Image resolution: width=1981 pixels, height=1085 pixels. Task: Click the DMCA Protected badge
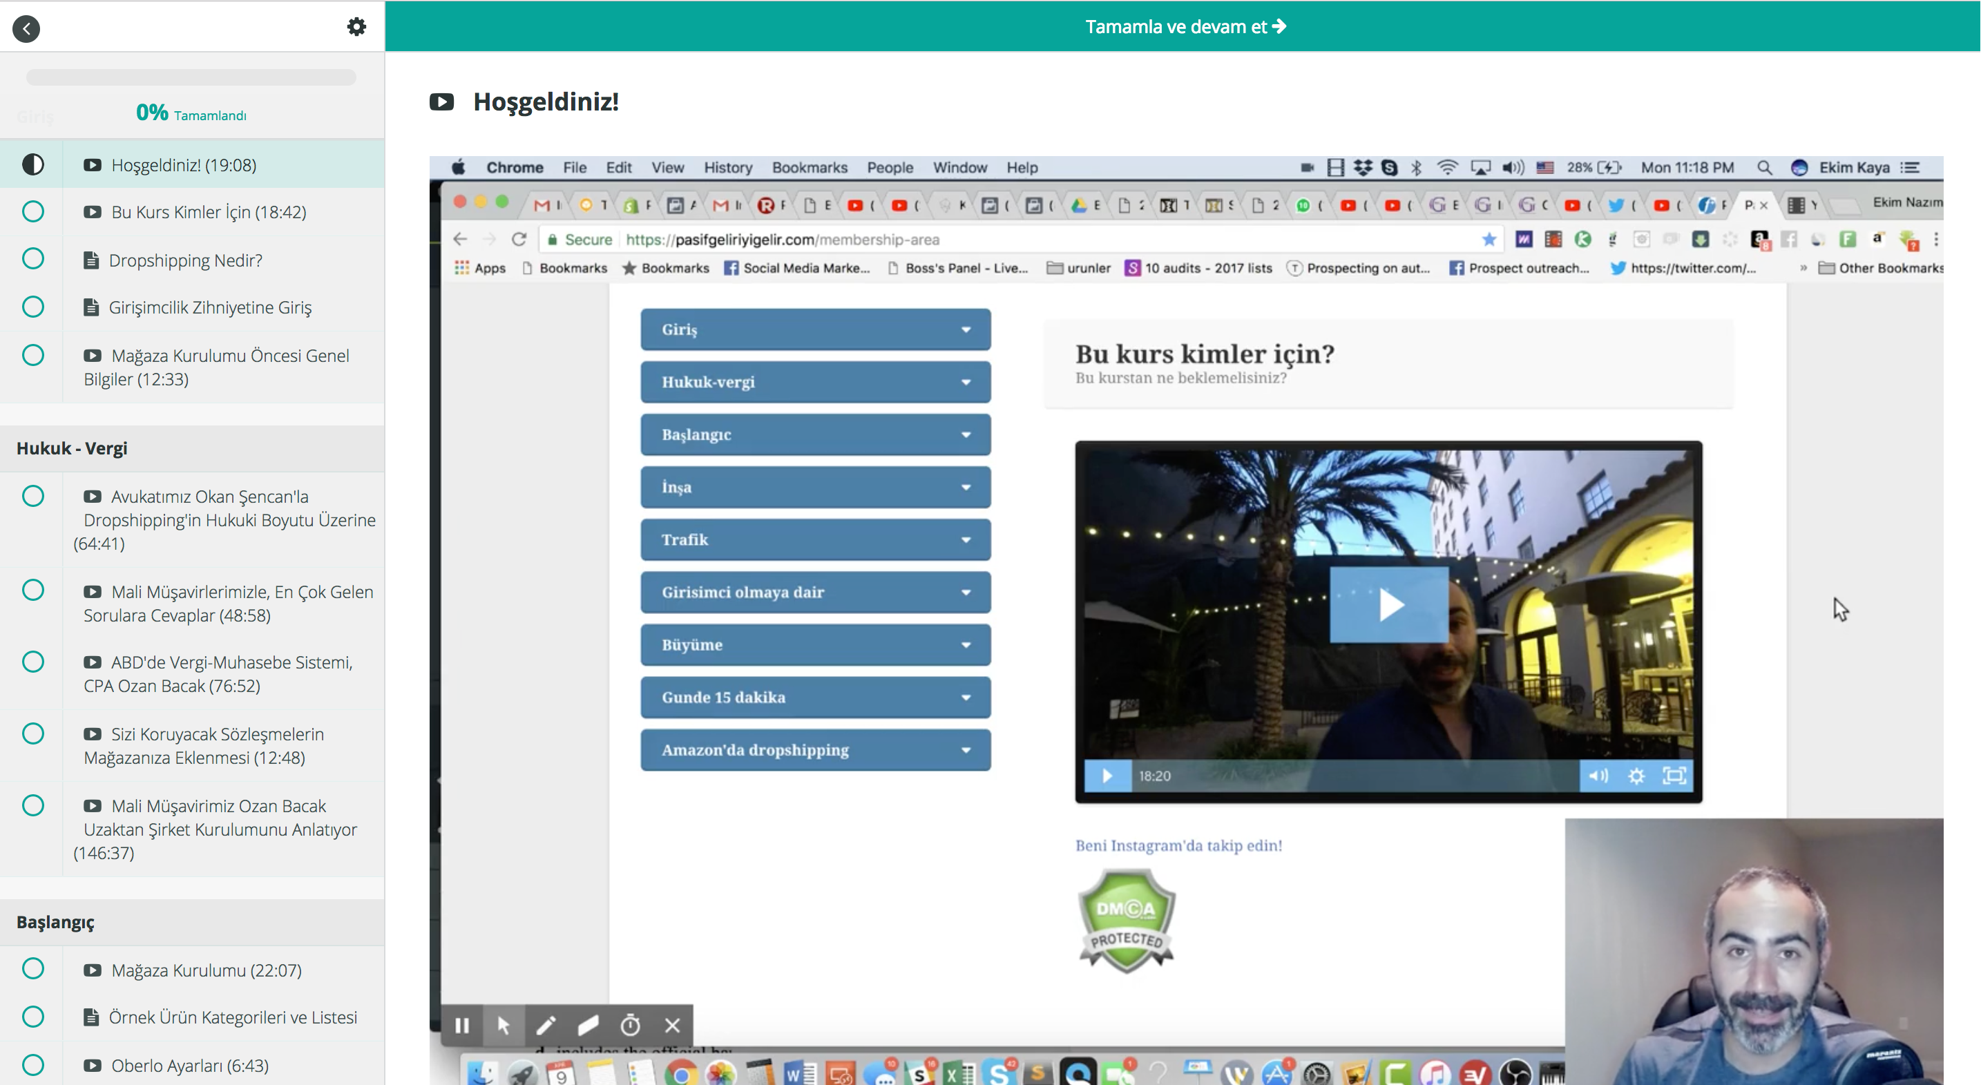pos(1127,921)
